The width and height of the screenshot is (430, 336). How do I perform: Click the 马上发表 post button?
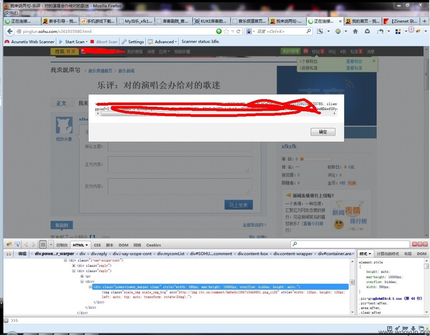pyautogui.click(x=238, y=205)
